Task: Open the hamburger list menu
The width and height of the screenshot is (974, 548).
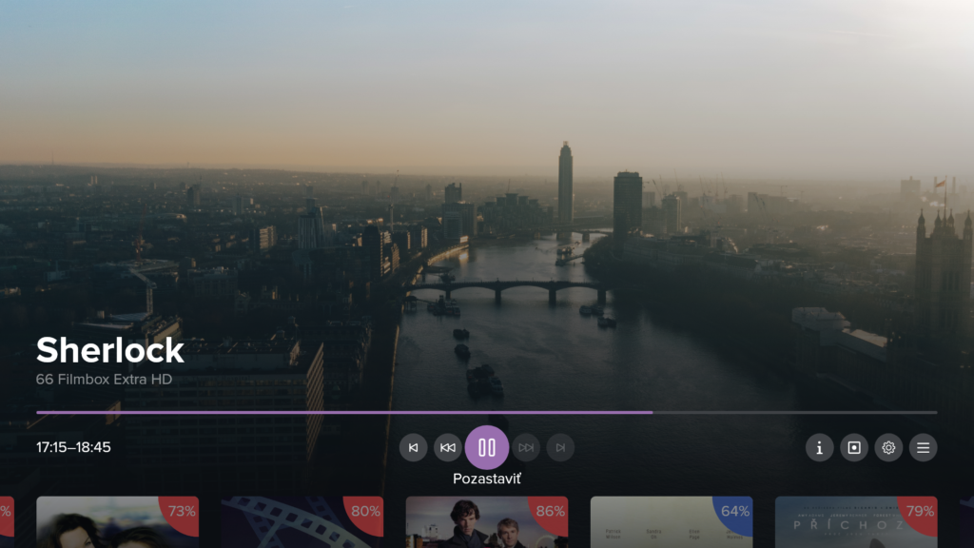Action: click(x=923, y=447)
